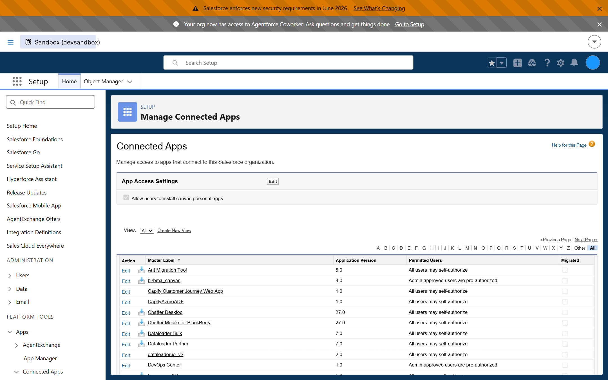Viewport: 608px width, 380px height.
Task: Sort by Master Label column arrow
Action: pos(179,260)
